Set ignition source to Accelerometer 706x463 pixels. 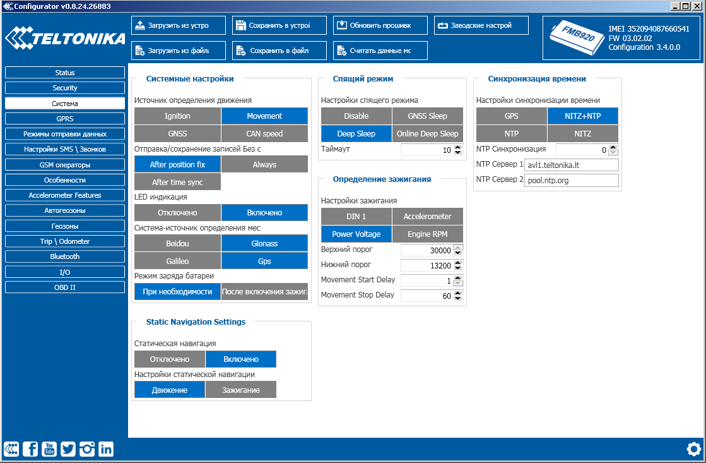[427, 216]
